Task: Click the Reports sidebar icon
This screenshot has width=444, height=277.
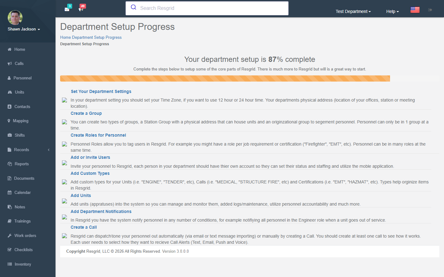Action: pyautogui.click(x=10, y=164)
